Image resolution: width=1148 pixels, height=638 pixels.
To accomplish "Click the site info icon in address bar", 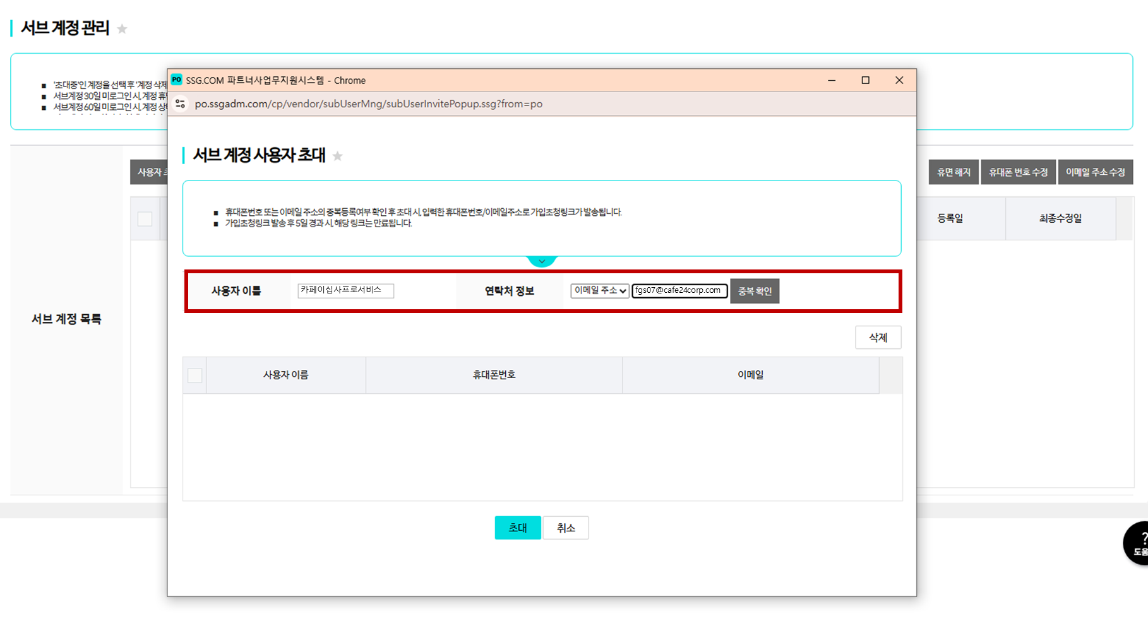I will [181, 104].
